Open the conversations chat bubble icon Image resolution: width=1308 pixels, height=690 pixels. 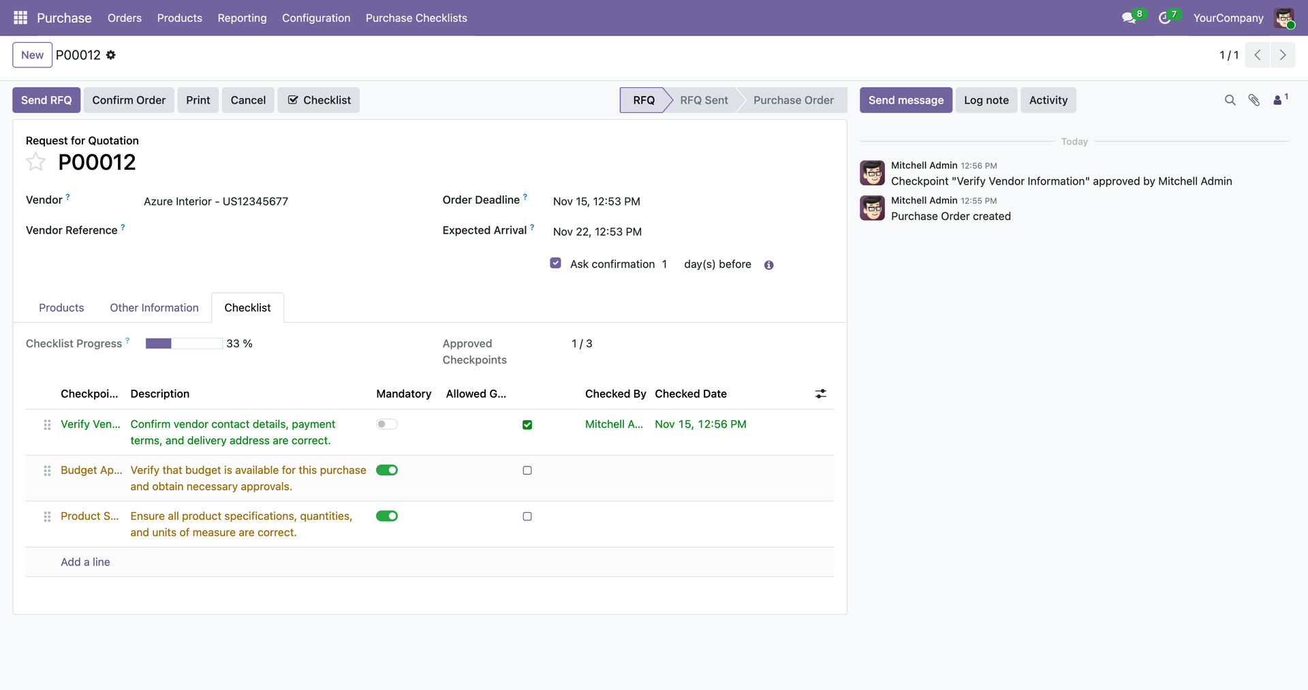click(1129, 18)
